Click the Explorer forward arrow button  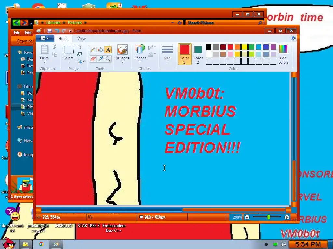(x=24, y=23)
